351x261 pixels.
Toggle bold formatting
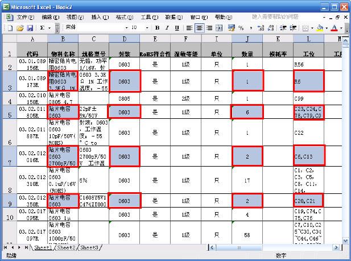pyautogui.click(x=156, y=27)
